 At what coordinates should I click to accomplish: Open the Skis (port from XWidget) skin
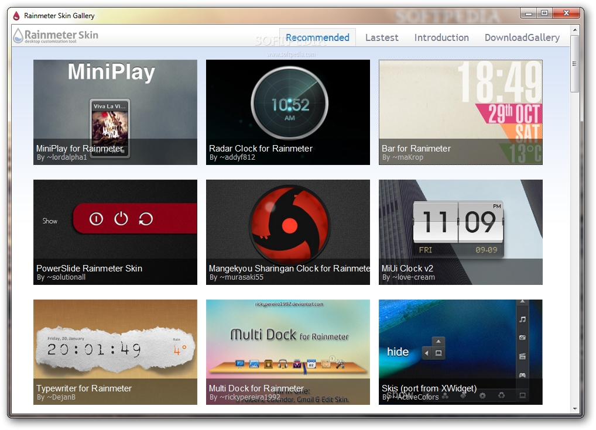(460, 352)
